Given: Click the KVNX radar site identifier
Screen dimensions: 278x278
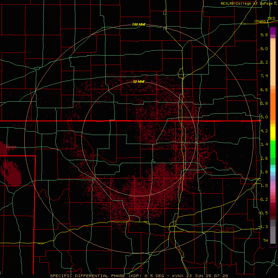Looking at the screenshot, I should 179,276.
